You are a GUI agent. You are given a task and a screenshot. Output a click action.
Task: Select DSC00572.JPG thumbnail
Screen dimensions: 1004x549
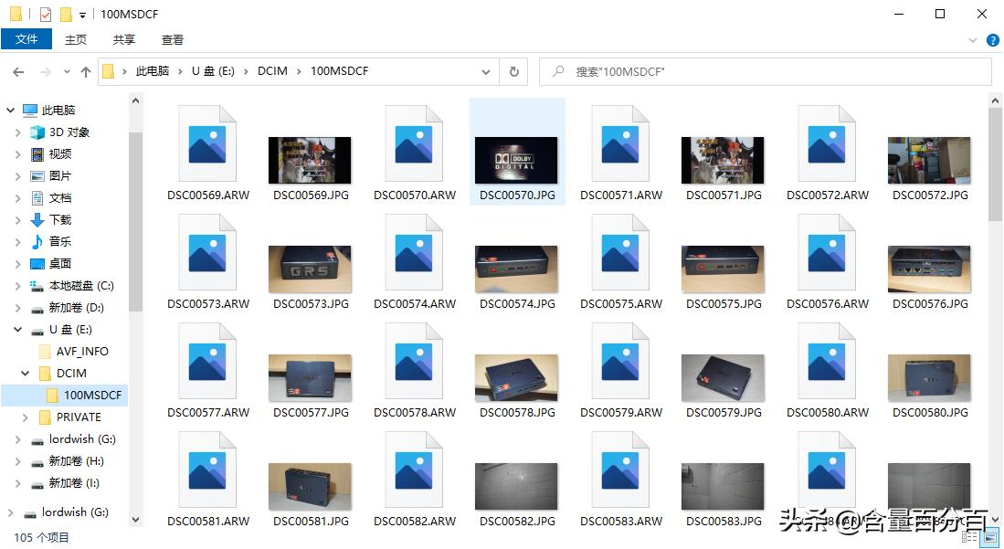tap(930, 160)
